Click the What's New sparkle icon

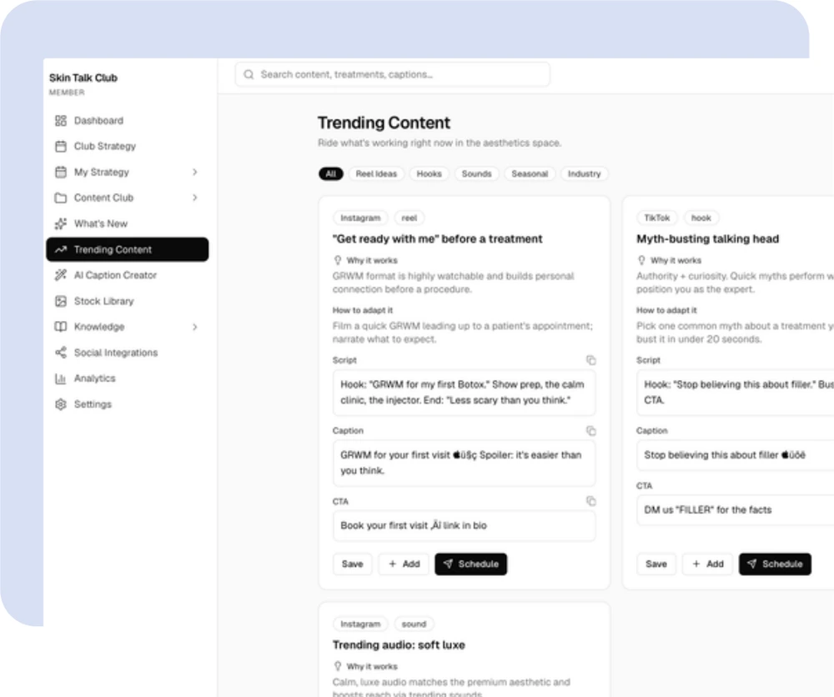coord(61,223)
